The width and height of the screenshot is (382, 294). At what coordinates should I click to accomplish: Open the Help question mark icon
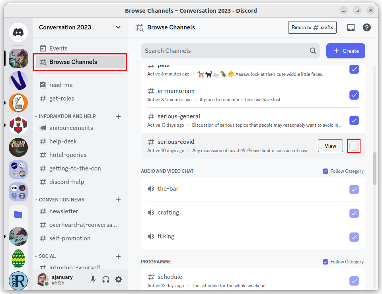(367, 27)
